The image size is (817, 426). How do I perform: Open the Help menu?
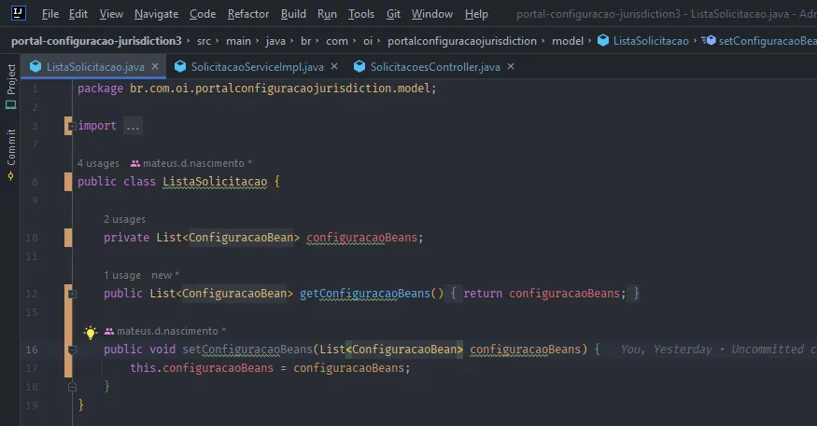476,14
